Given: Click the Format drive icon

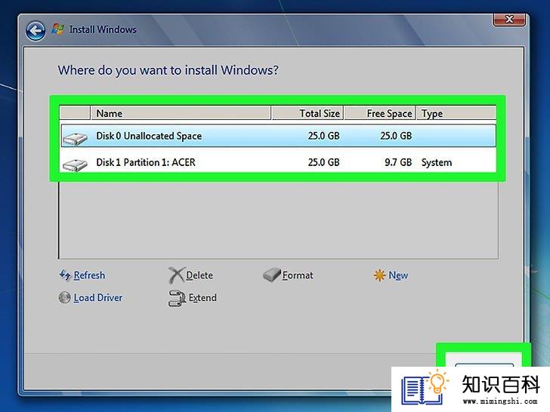Looking at the screenshot, I should [x=272, y=275].
